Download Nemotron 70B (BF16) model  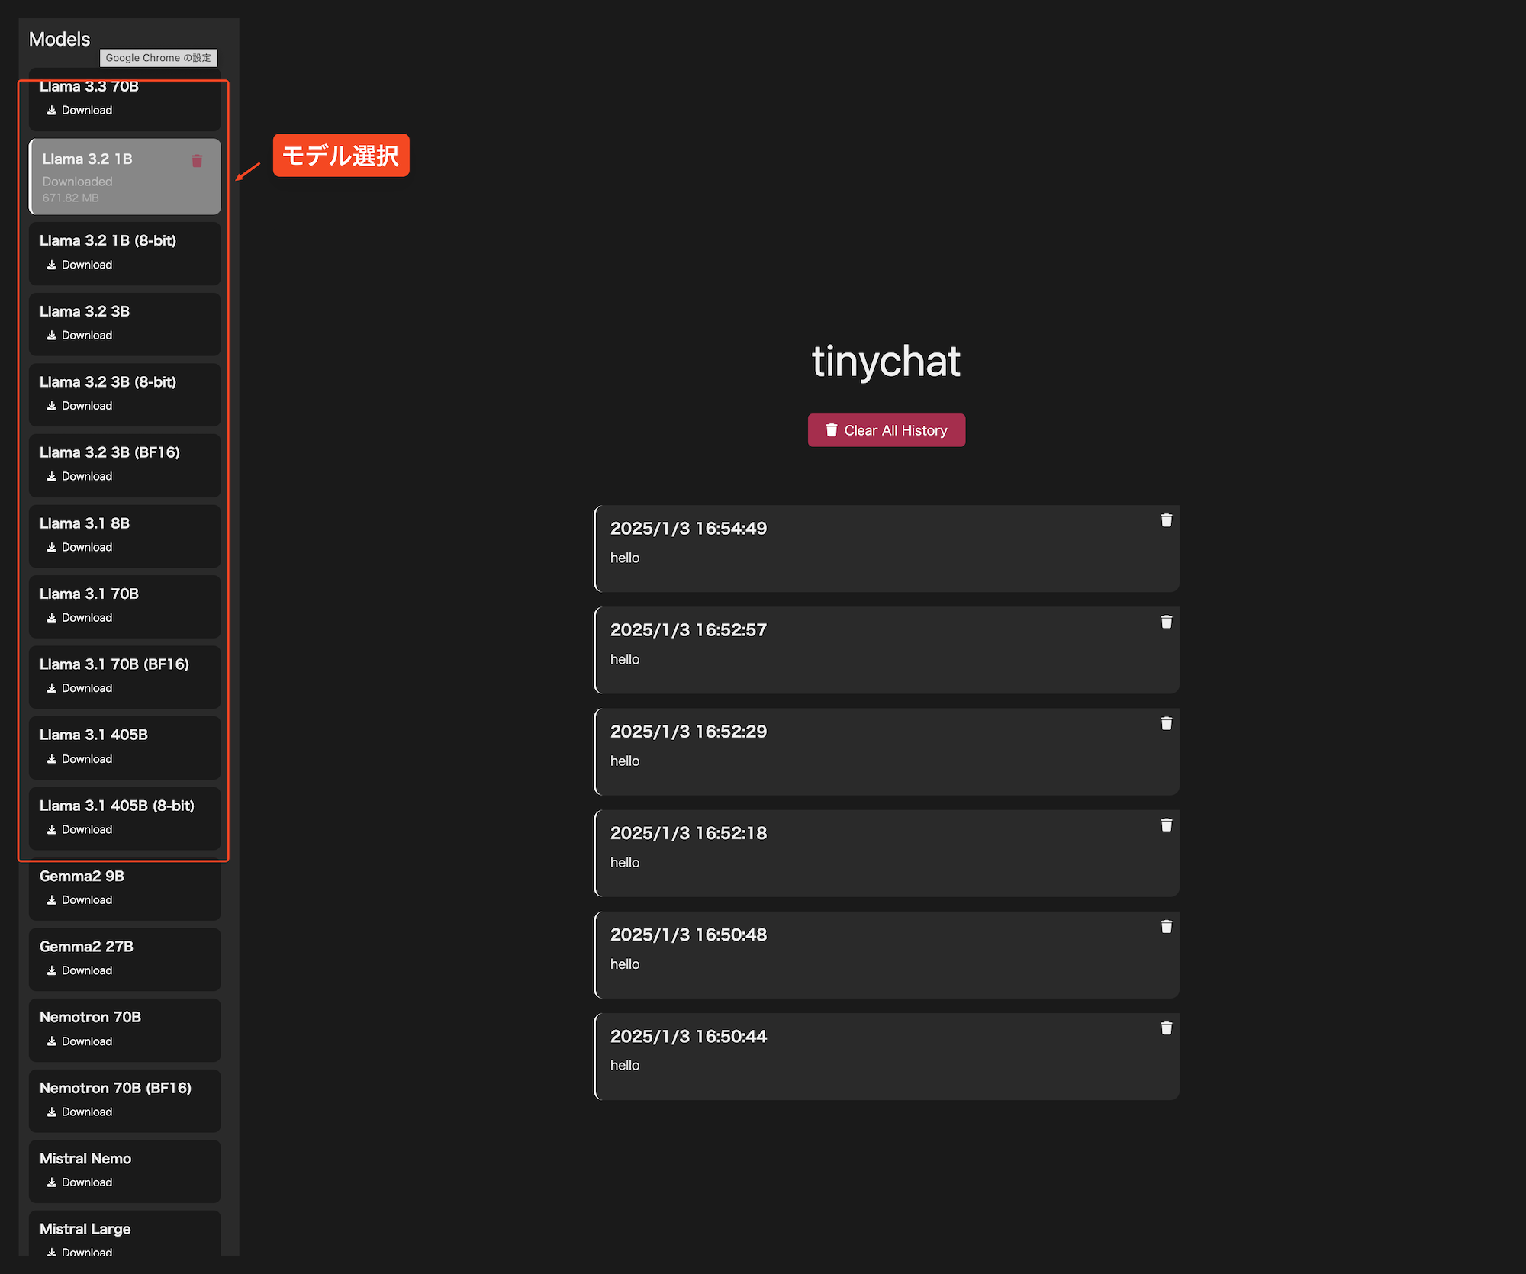79,1112
